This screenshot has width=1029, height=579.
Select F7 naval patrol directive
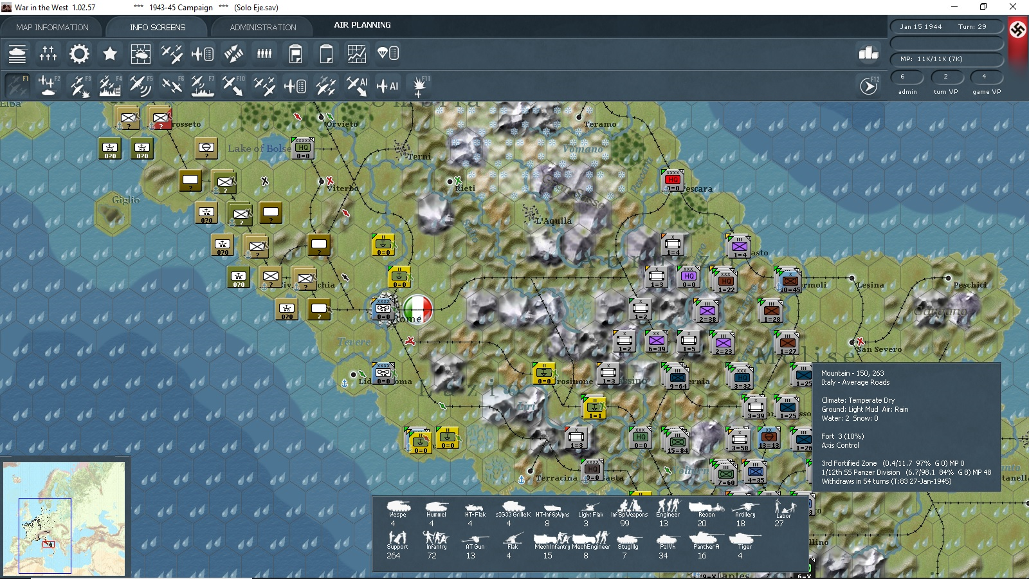tap(203, 86)
